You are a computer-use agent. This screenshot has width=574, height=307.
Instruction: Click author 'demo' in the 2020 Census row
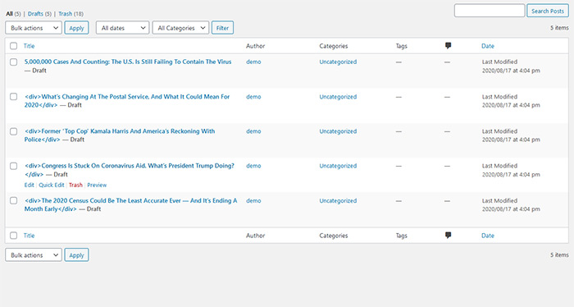[x=253, y=201]
